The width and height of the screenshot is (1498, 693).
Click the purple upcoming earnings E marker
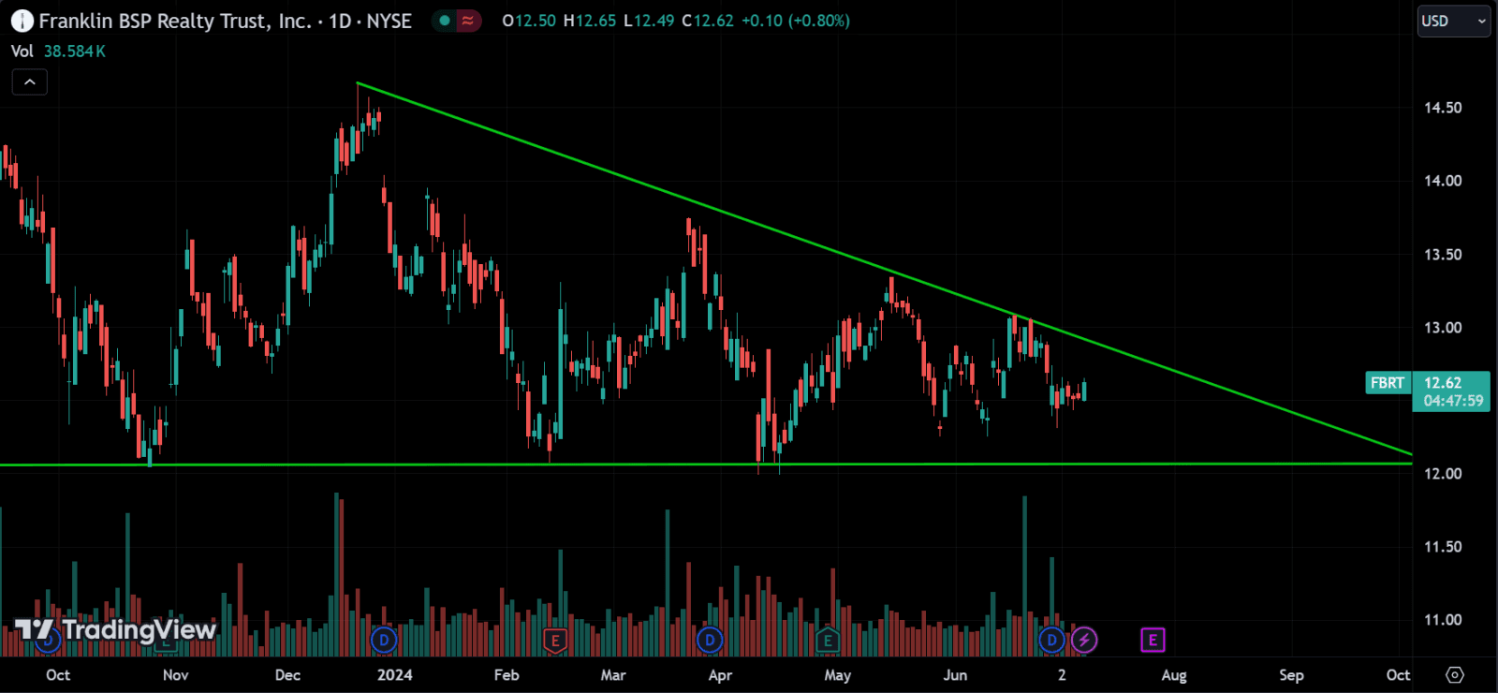point(1153,641)
